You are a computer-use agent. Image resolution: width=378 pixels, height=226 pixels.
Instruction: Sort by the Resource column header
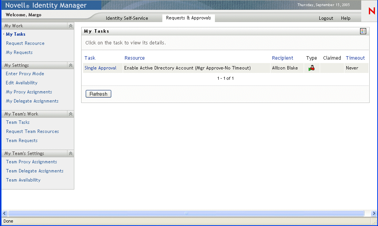click(135, 58)
